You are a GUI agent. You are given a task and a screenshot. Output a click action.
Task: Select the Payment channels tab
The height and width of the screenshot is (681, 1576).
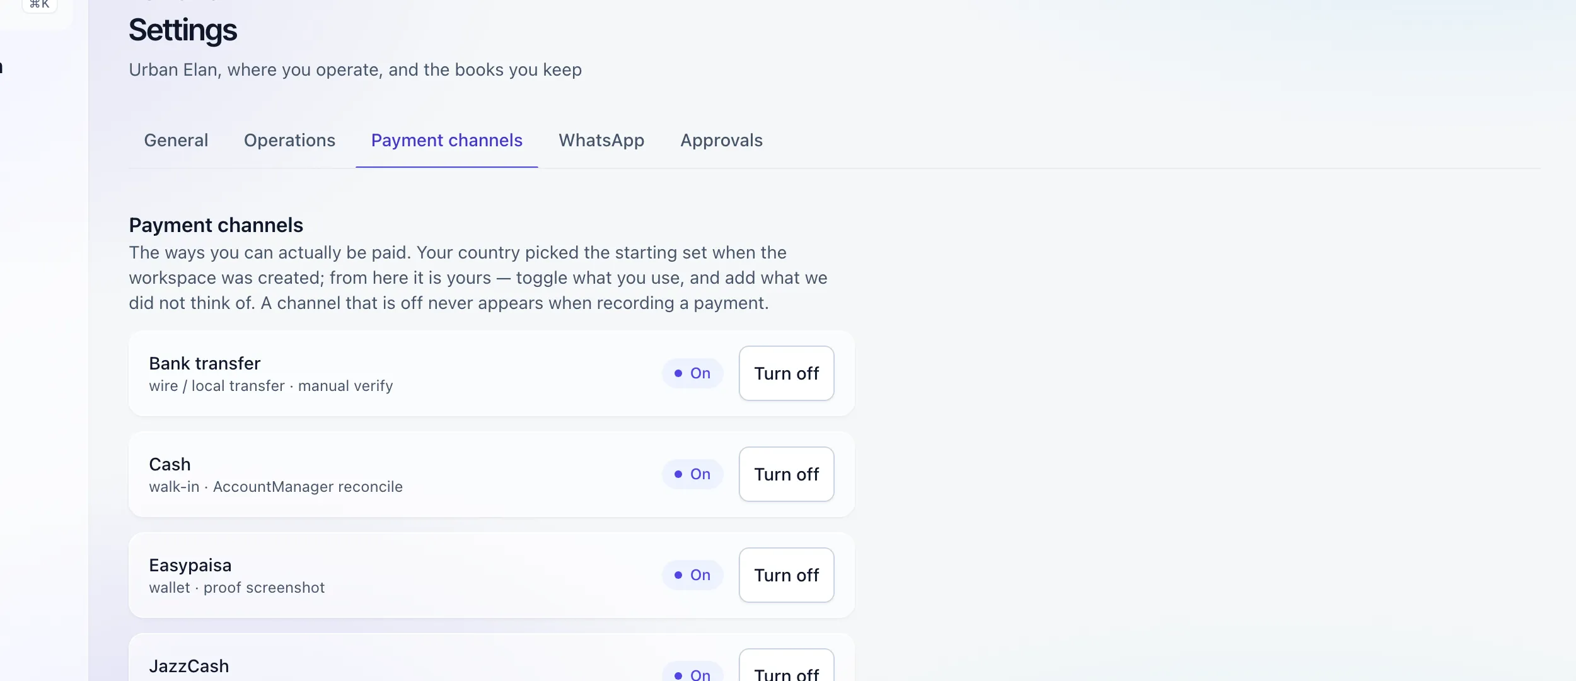pos(446,140)
